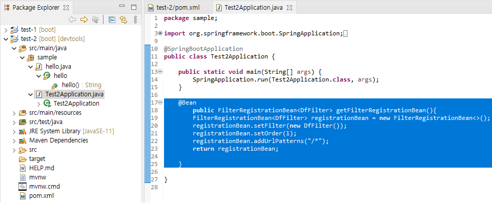
Task: Minimize the Package Explorer view
Action: click(122, 7)
